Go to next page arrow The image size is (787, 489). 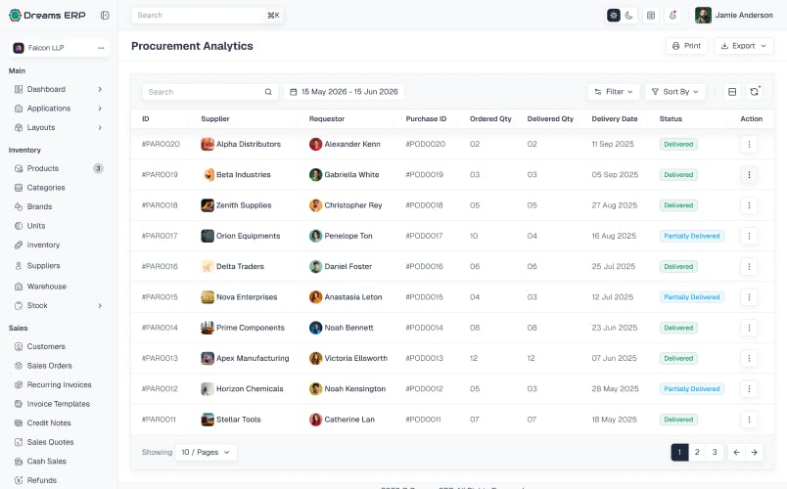click(x=754, y=452)
